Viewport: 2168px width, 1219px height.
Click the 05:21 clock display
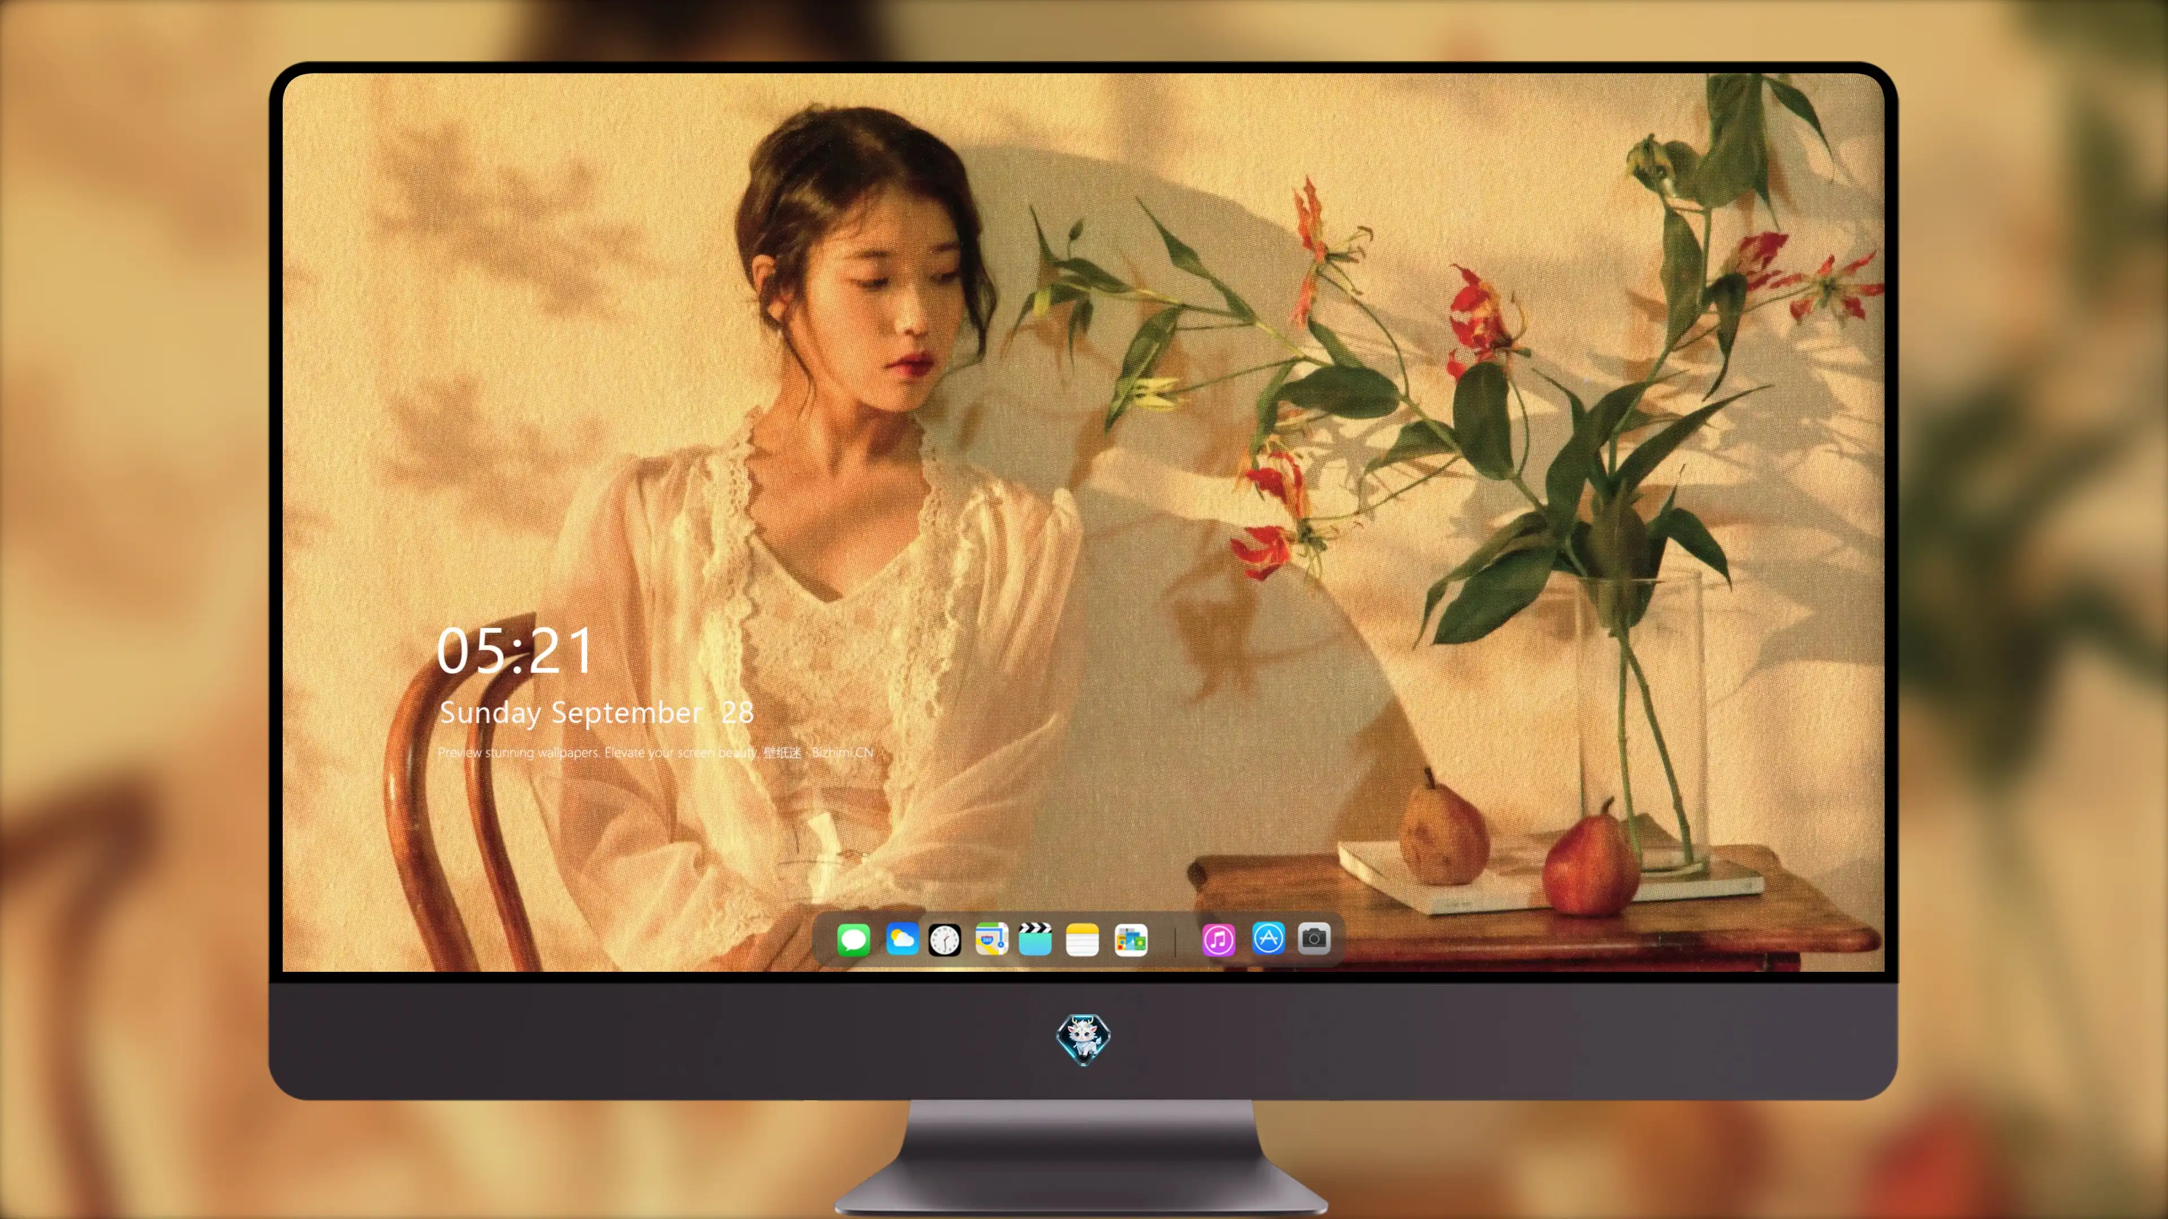coord(514,651)
